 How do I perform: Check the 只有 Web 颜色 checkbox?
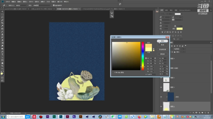(x=113, y=72)
